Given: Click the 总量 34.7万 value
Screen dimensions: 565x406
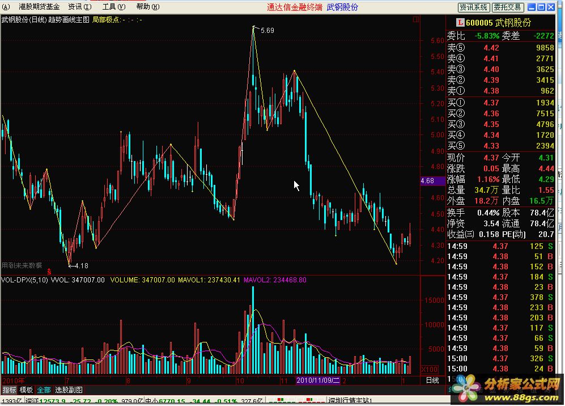Looking at the screenshot, I should (x=487, y=190).
